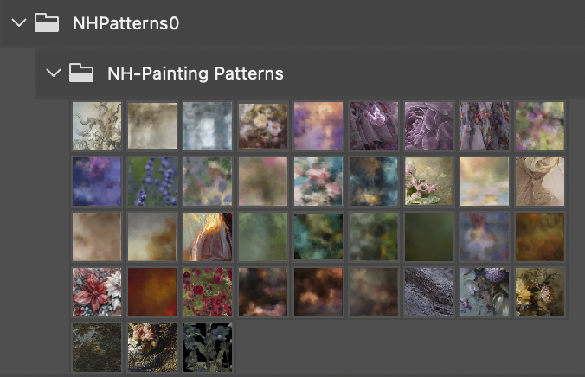Collapse the NH-Painting Patterns chevron
The width and height of the screenshot is (585, 377).
[54, 73]
